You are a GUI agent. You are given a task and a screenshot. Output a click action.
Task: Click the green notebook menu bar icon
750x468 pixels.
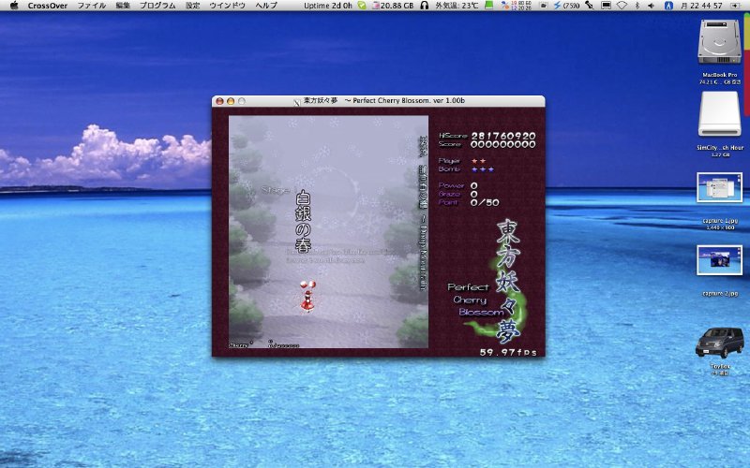tap(488, 6)
